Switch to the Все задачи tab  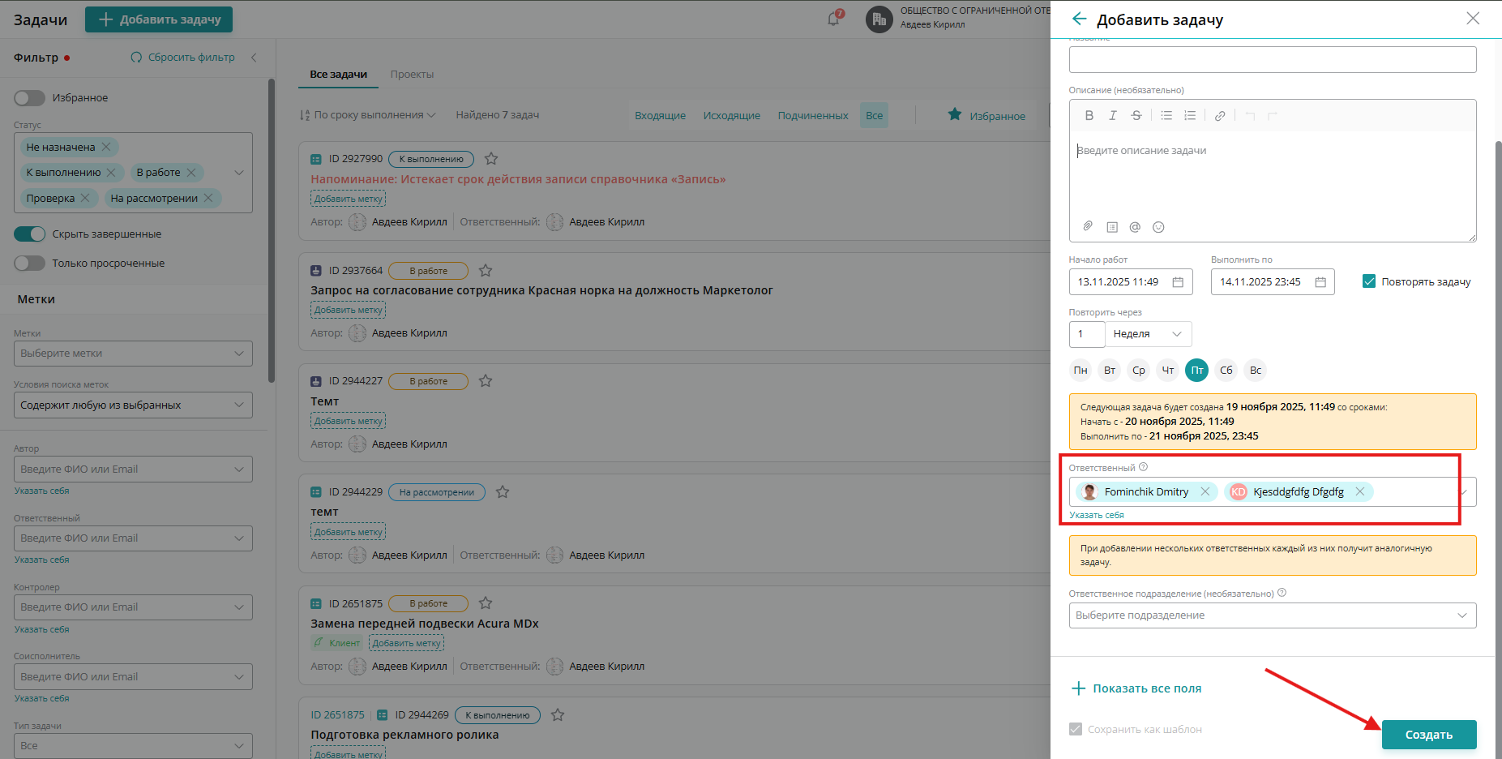pos(339,75)
